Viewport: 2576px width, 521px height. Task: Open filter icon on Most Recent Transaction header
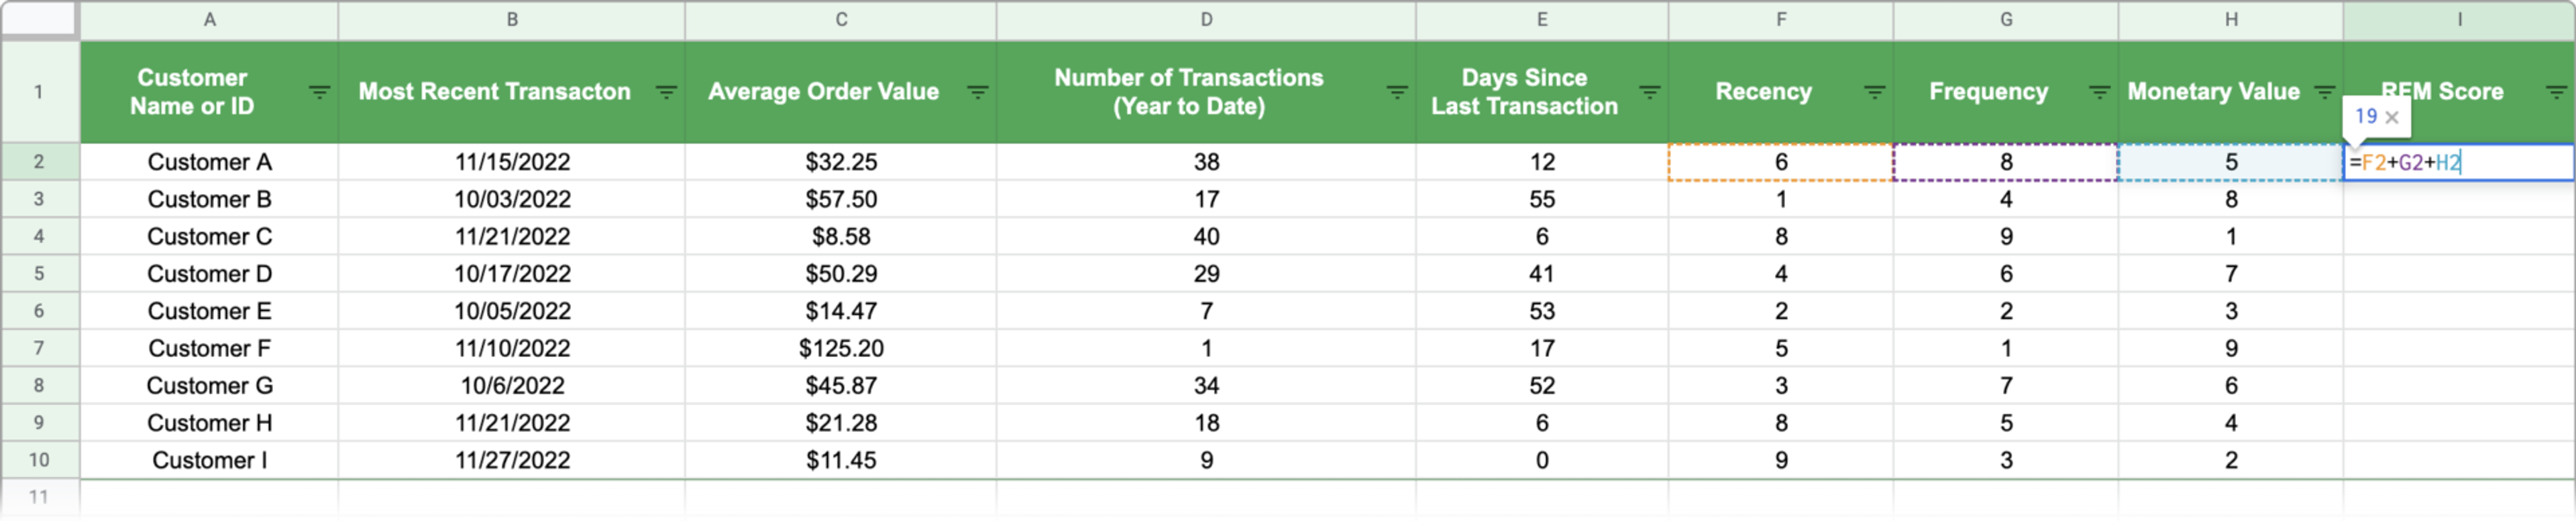pyautogui.click(x=666, y=92)
